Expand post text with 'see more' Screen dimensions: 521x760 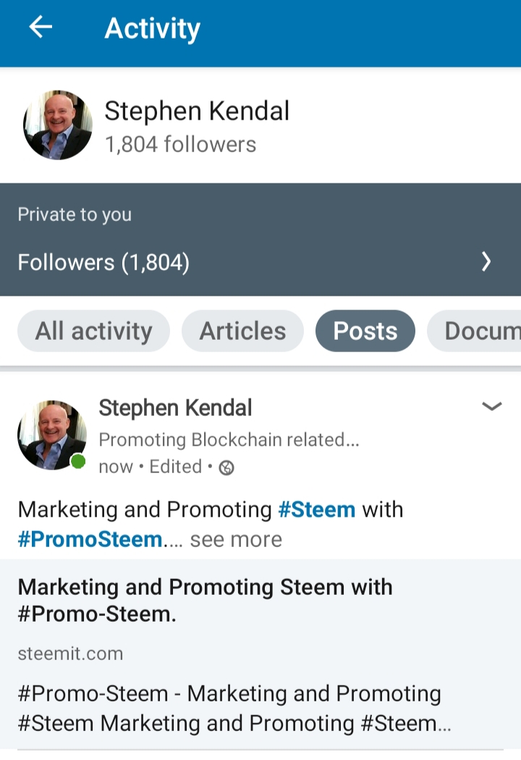pyautogui.click(x=236, y=540)
